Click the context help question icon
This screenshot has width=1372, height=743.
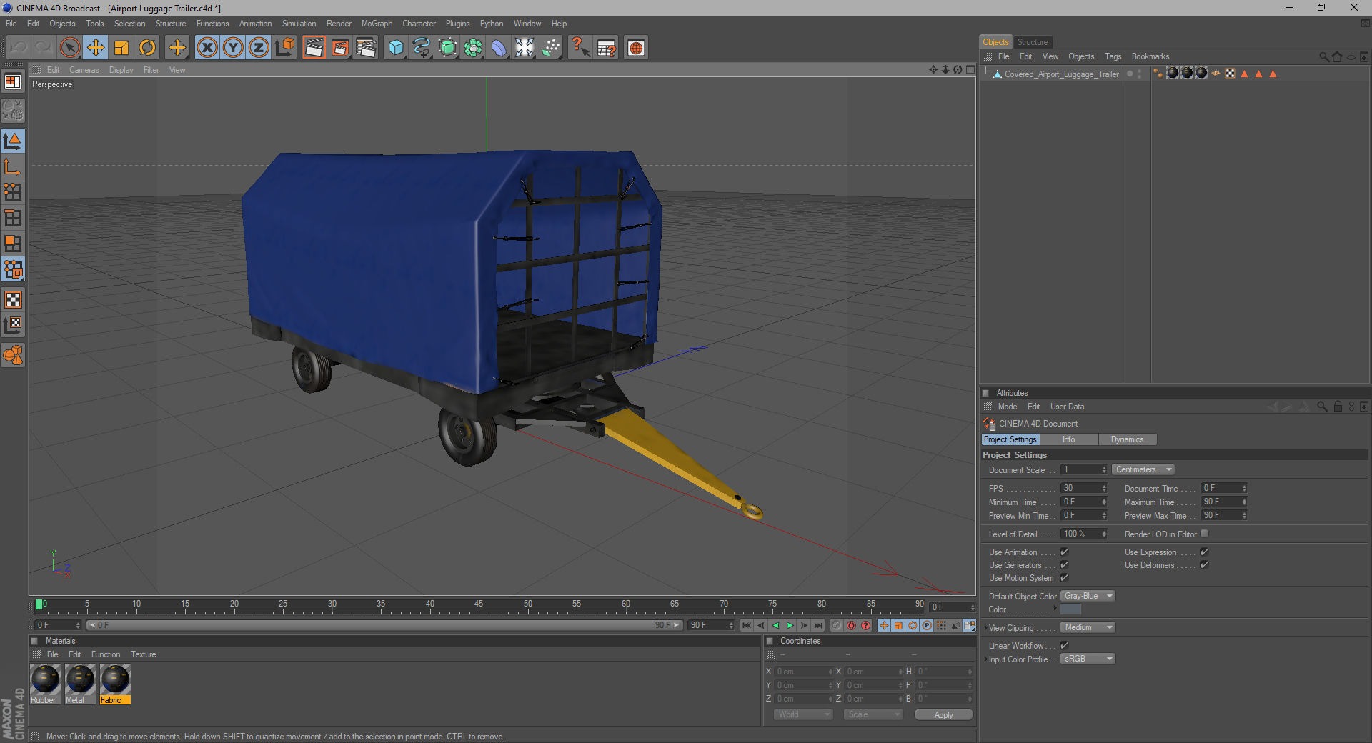(580, 48)
